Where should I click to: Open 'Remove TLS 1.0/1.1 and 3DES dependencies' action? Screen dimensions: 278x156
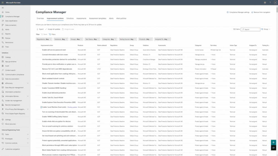(x=57, y=69)
